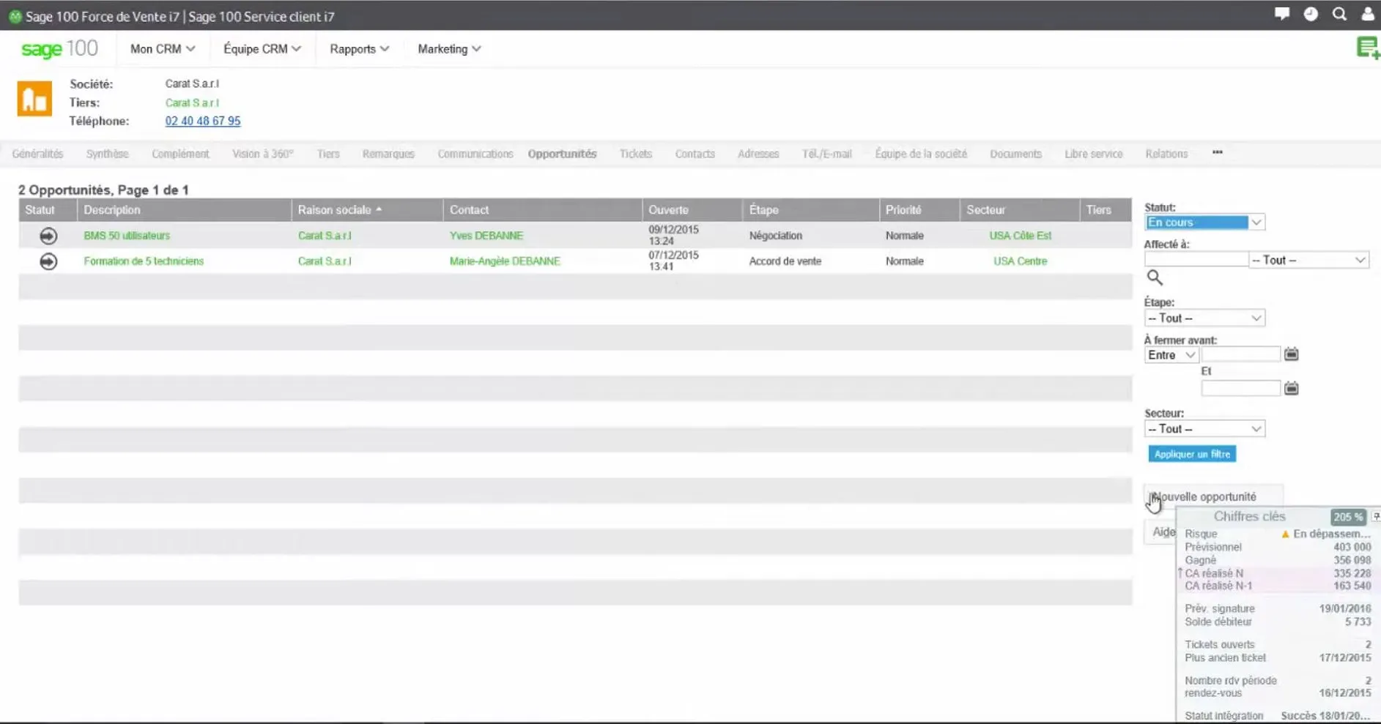
Task: Switch to the Synthèse tab
Action: (x=107, y=154)
